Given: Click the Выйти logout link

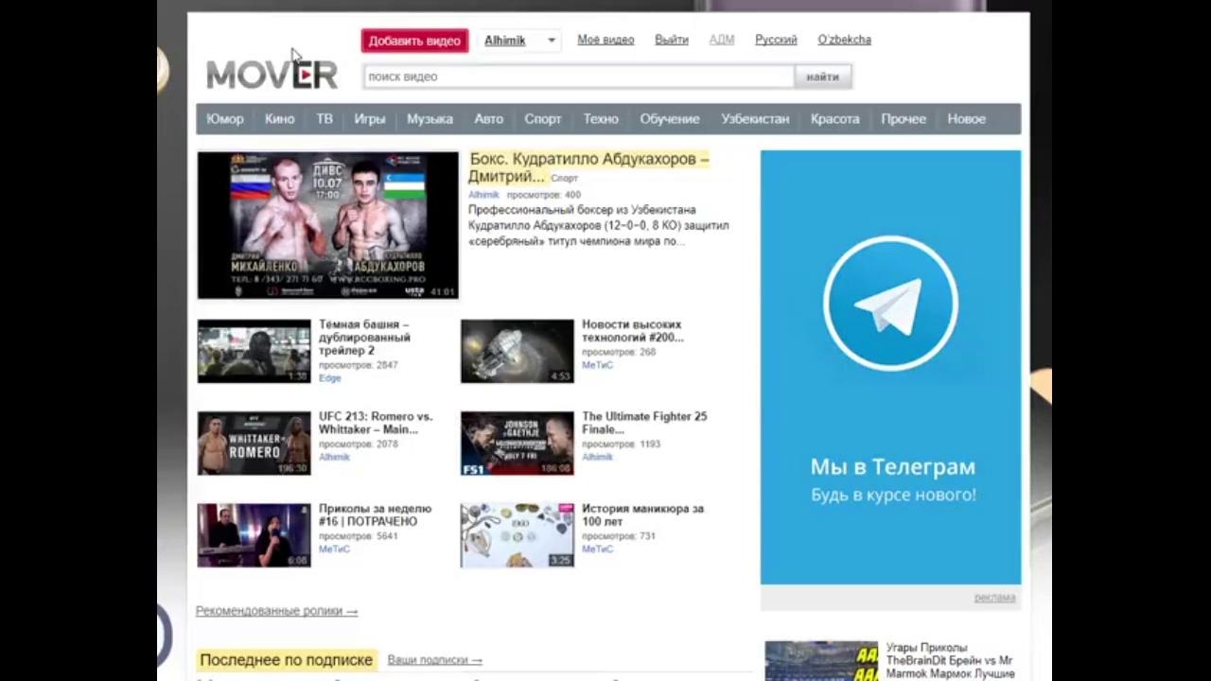Looking at the screenshot, I should tap(672, 40).
